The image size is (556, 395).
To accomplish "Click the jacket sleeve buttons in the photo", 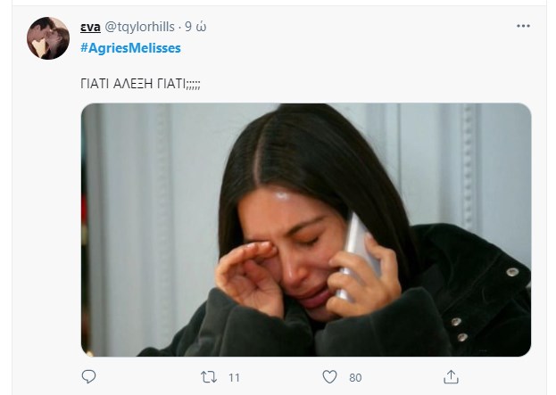I will pyautogui.click(x=460, y=323).
